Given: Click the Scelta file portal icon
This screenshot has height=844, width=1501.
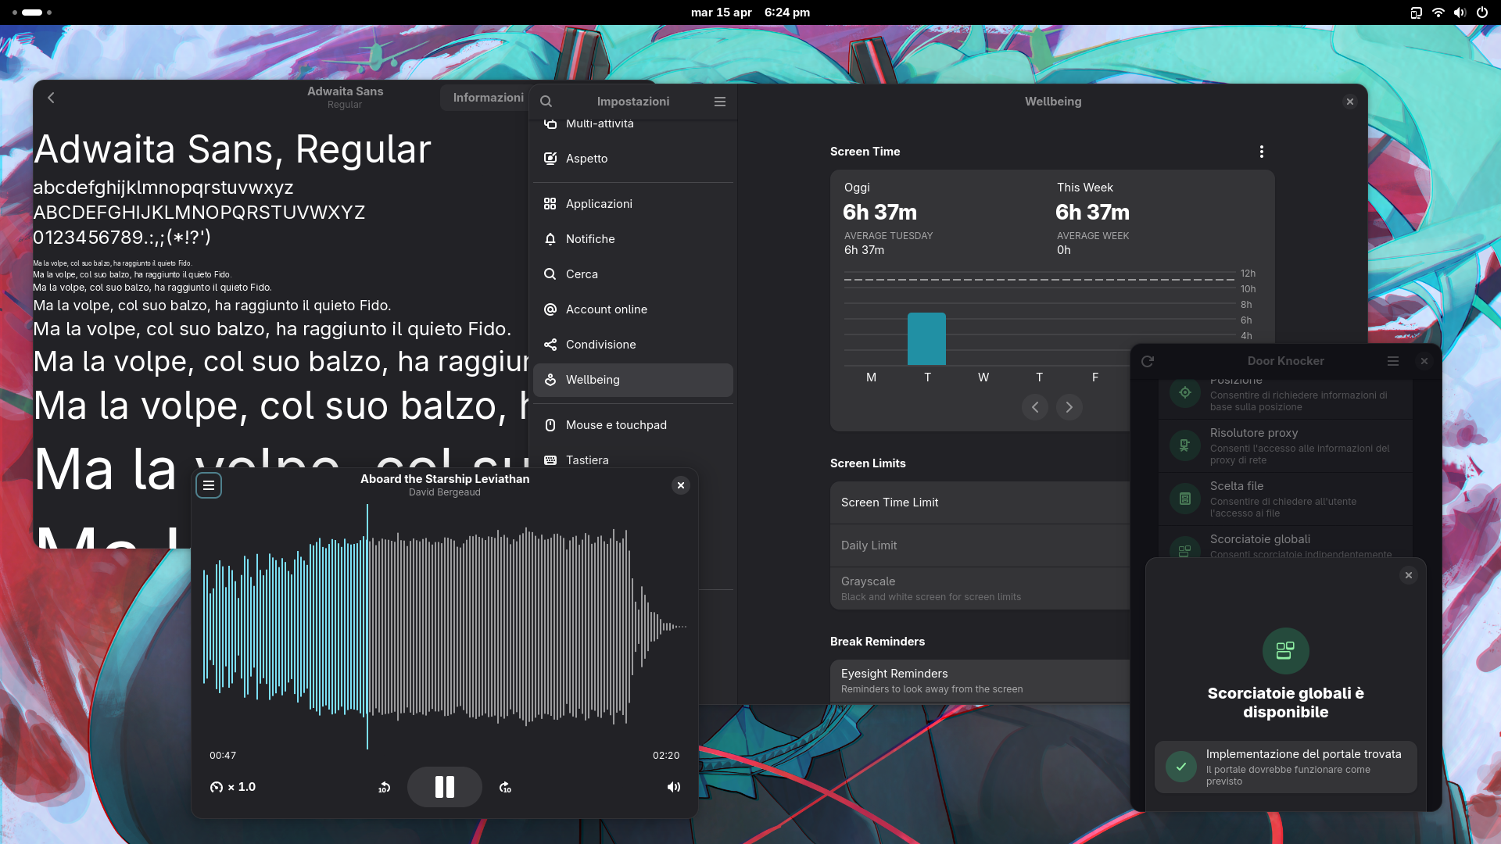Looking at the screenshot, I should 1185,499.
